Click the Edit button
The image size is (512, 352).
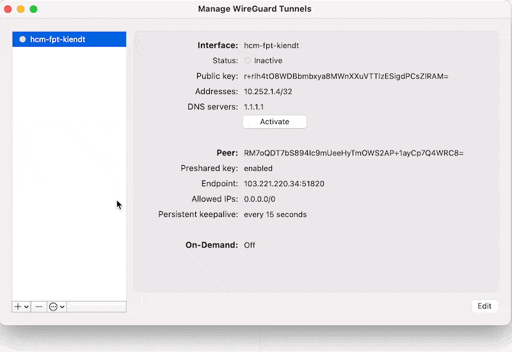(484, 306)
